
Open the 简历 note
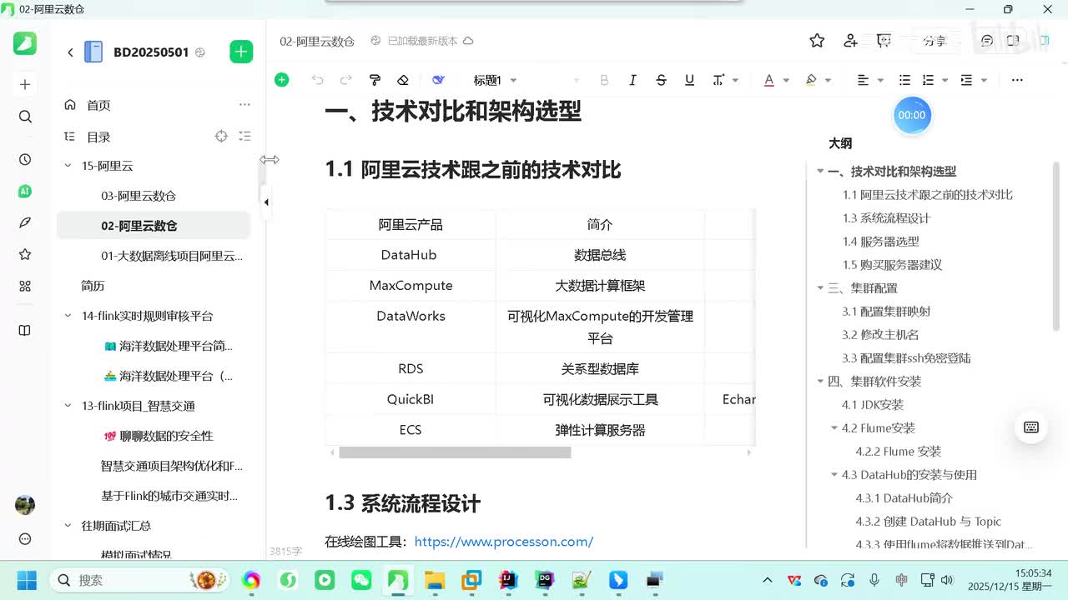pyautogui.click(x=93, y=286)
